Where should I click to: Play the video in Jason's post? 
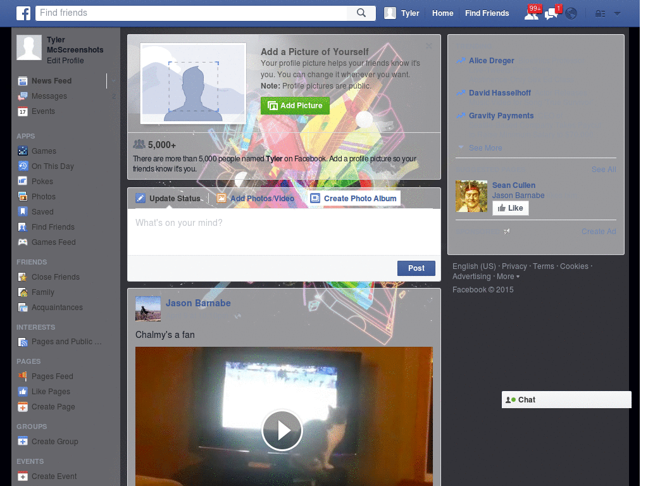coord(282,430)
